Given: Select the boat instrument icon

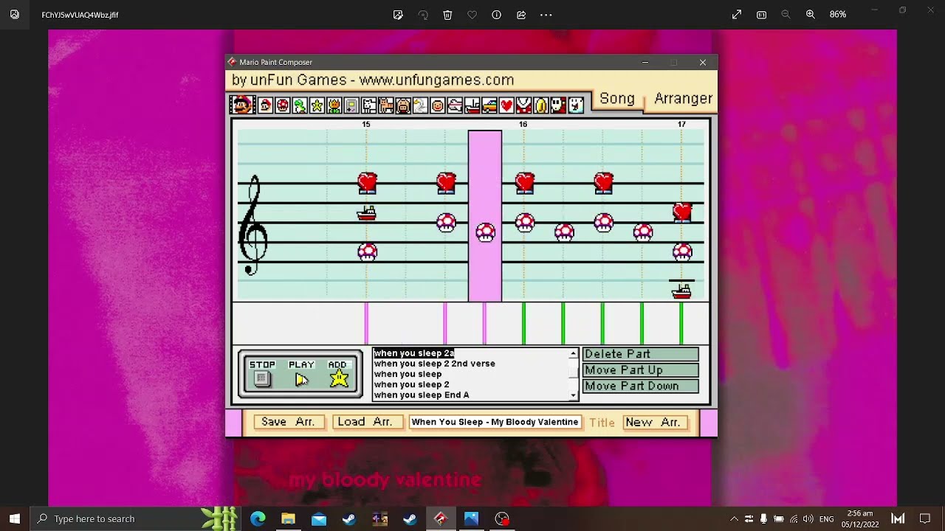Looking at the screenshot, I should pos(472,105).
